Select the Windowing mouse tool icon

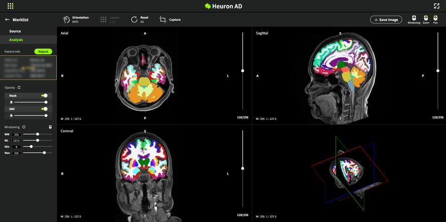414,18
